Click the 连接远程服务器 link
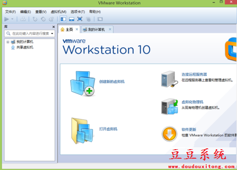Screen dimensions: 237x170 click(x=194, y=74)
